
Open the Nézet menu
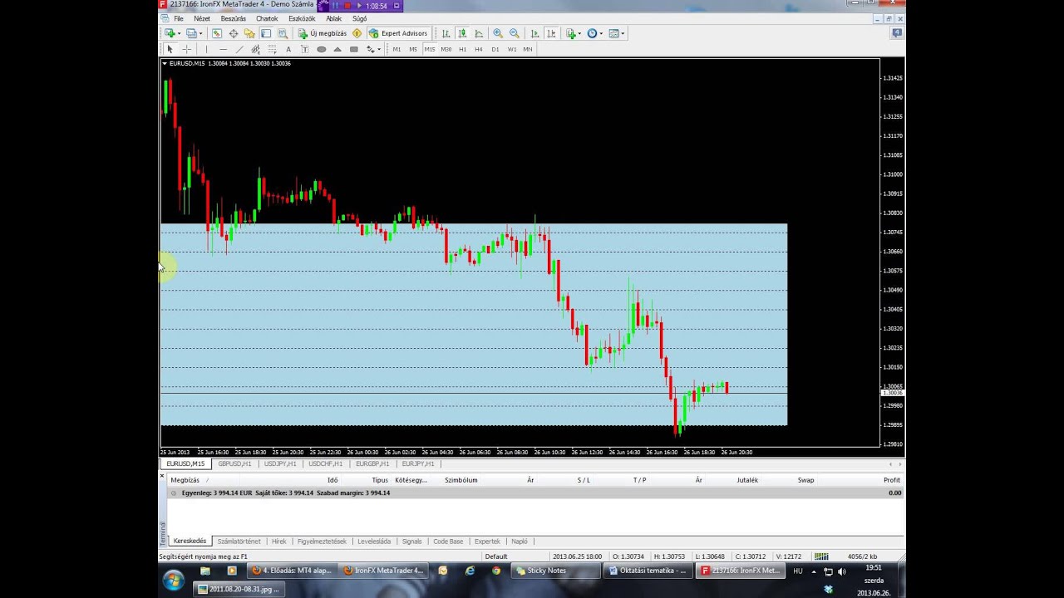tap(202, 18)
